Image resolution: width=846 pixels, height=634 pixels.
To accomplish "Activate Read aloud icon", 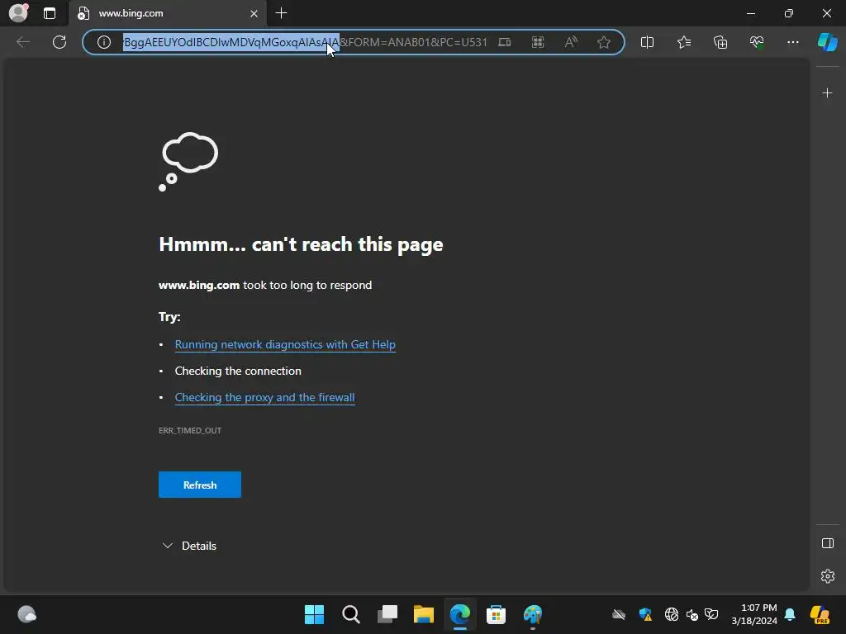I will [x=571, y=42].
